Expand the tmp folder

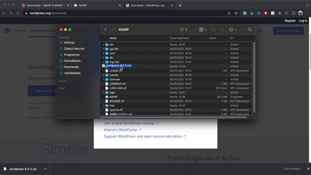[x=104, y=106]
